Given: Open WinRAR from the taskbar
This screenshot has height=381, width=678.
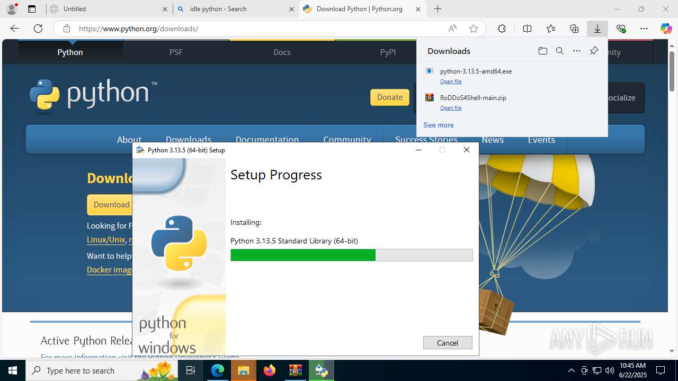Looking at the screenshot, I should pyautogui.click(x=296, y=370).
